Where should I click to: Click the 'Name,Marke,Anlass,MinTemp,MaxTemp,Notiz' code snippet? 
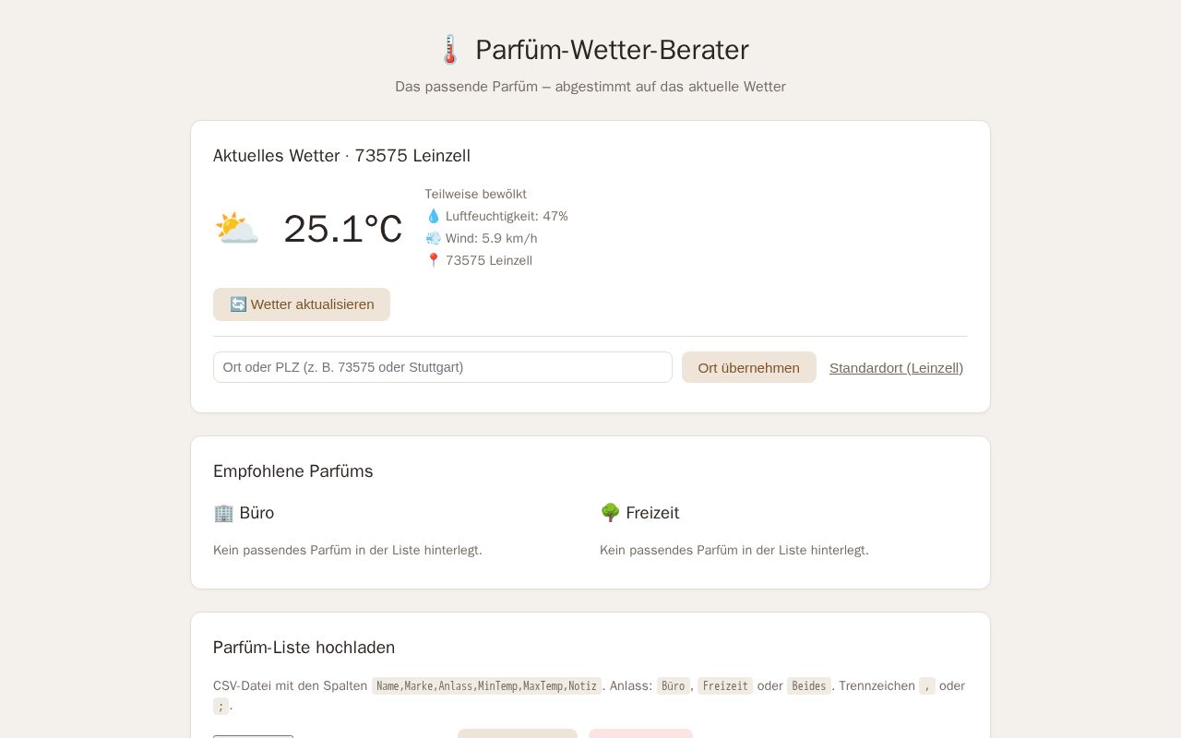pos(487,685)
